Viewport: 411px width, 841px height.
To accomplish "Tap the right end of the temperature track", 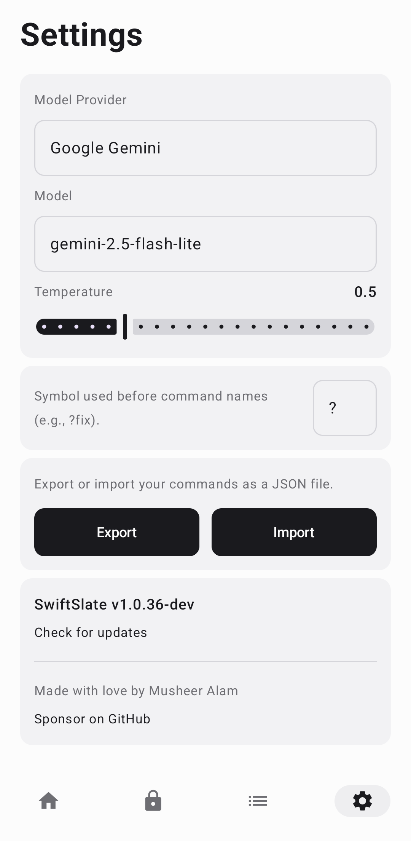I will tap(365, 326).
